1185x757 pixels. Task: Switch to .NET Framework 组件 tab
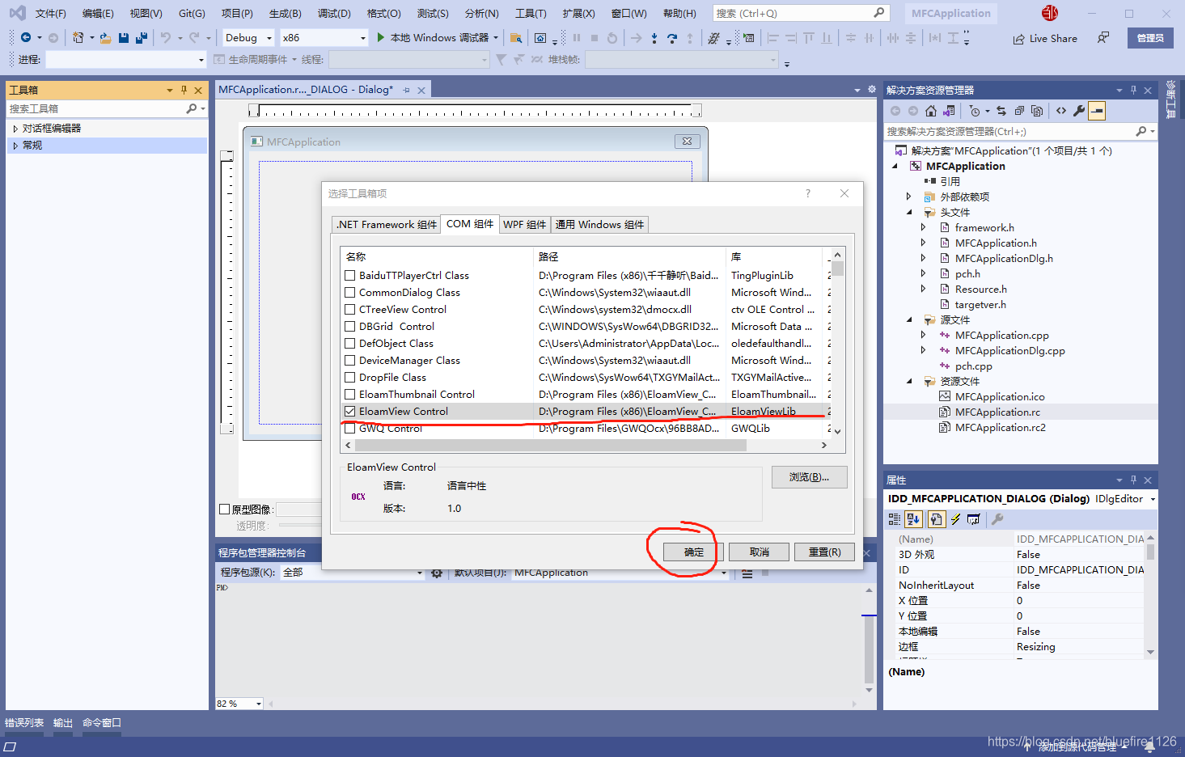coord(387,225)
